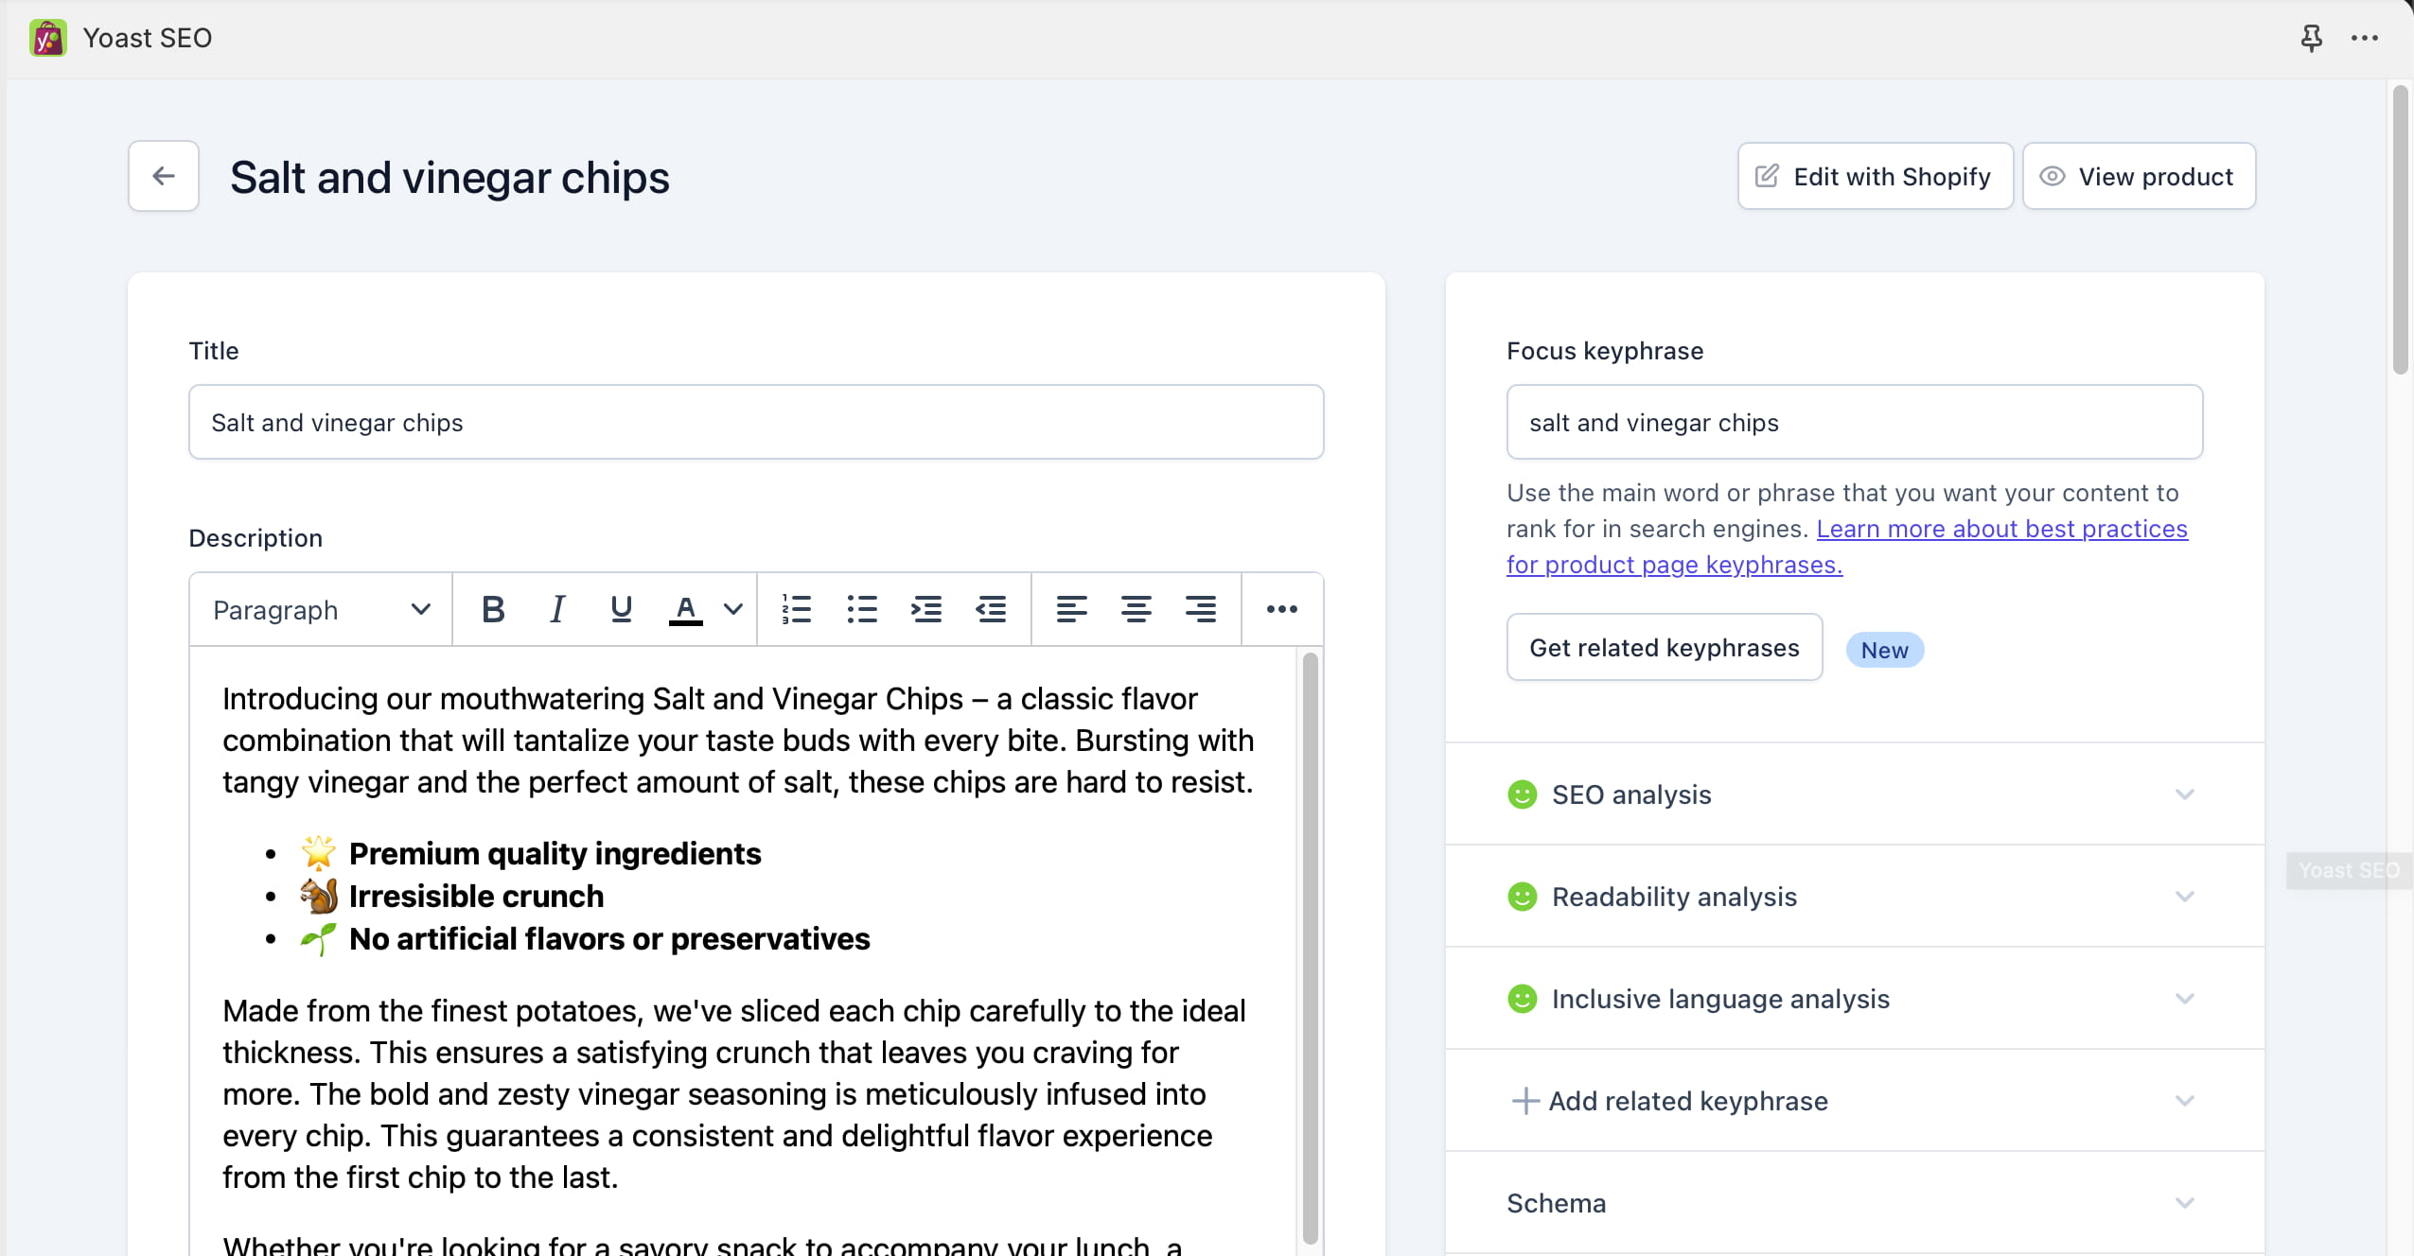Click Edit with Shopify button
This screenshot has width=2414, height=1256.
tap(1875, 177)
